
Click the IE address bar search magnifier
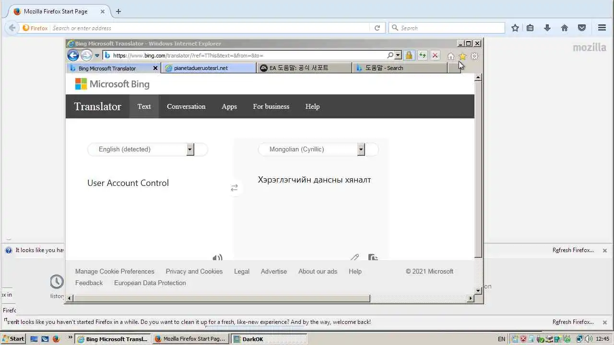390,55
